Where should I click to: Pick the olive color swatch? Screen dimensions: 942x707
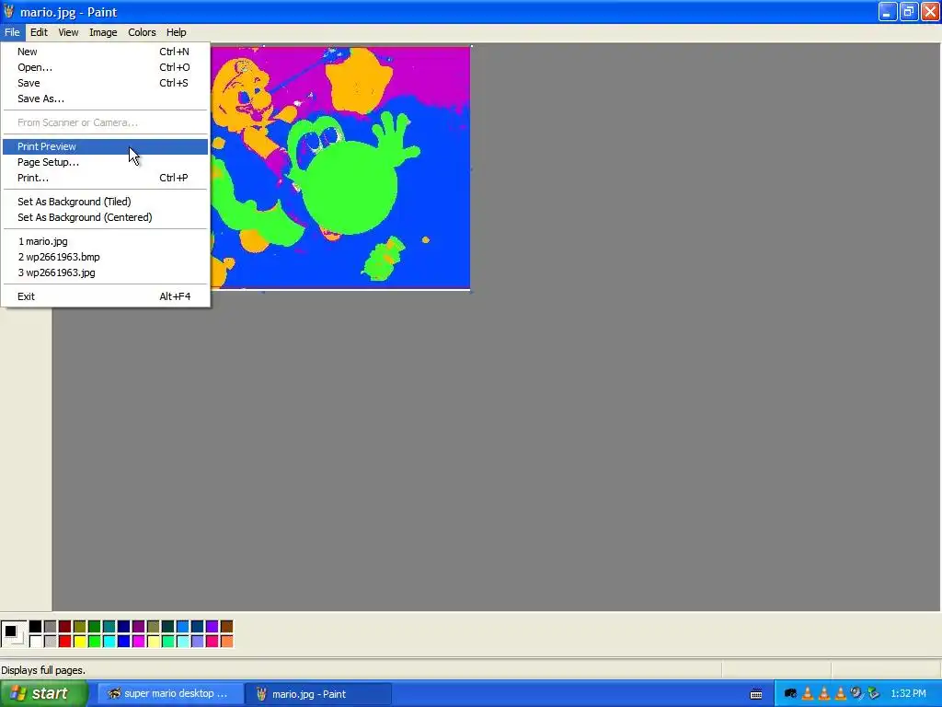click(x=79, y=626)
